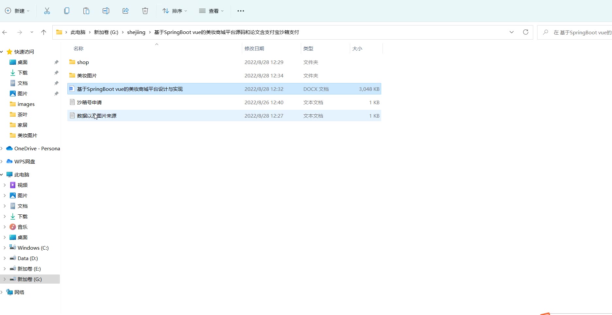Open the three-dots more options menu
The width and height of the screenshot is (612, 315).
(x=241, y=11)
